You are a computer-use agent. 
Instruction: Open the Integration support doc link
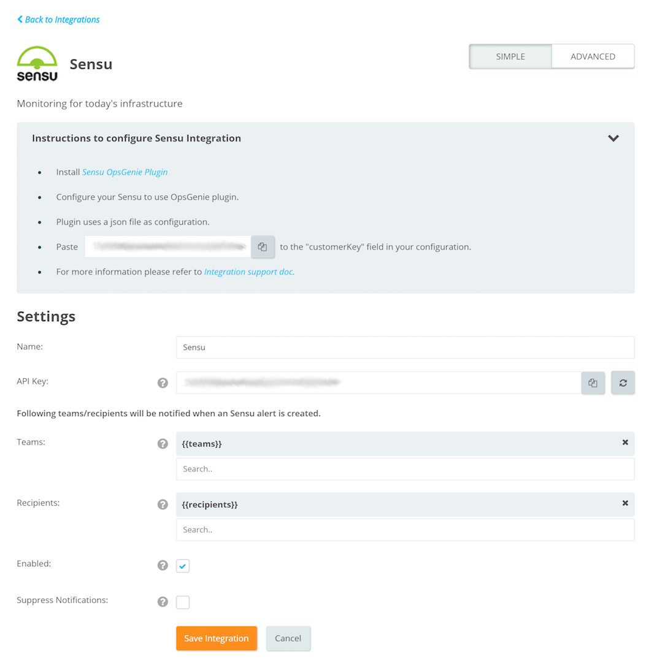[x=249, y=272]
